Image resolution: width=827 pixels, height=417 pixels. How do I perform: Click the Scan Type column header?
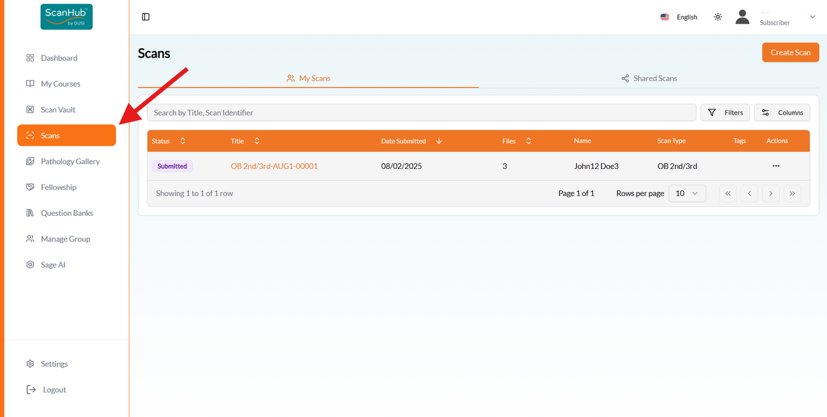pyautogui.click(x=671, y=141)
